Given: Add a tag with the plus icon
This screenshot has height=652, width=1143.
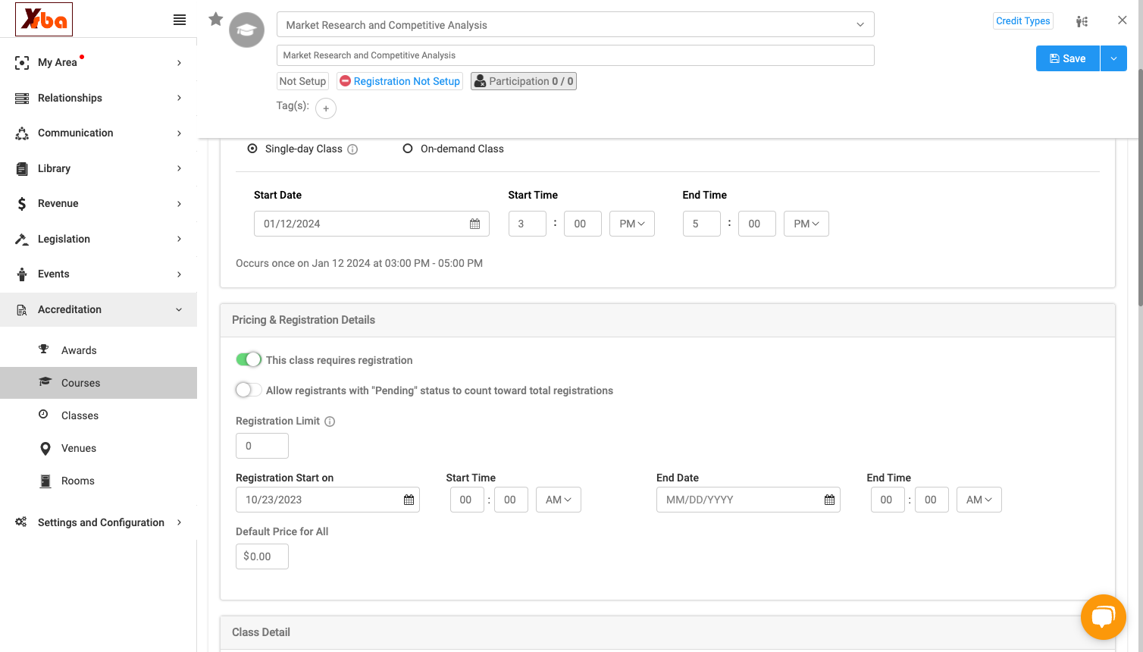Looking at the screenshot, I should point(326,108).
